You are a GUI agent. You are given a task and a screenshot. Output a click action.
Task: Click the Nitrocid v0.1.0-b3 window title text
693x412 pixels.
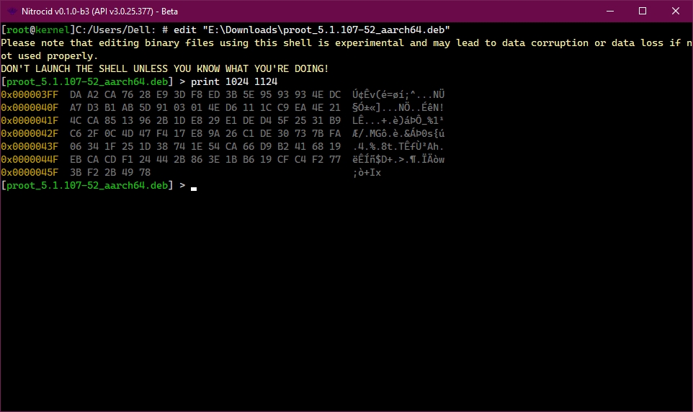point(99,12)
